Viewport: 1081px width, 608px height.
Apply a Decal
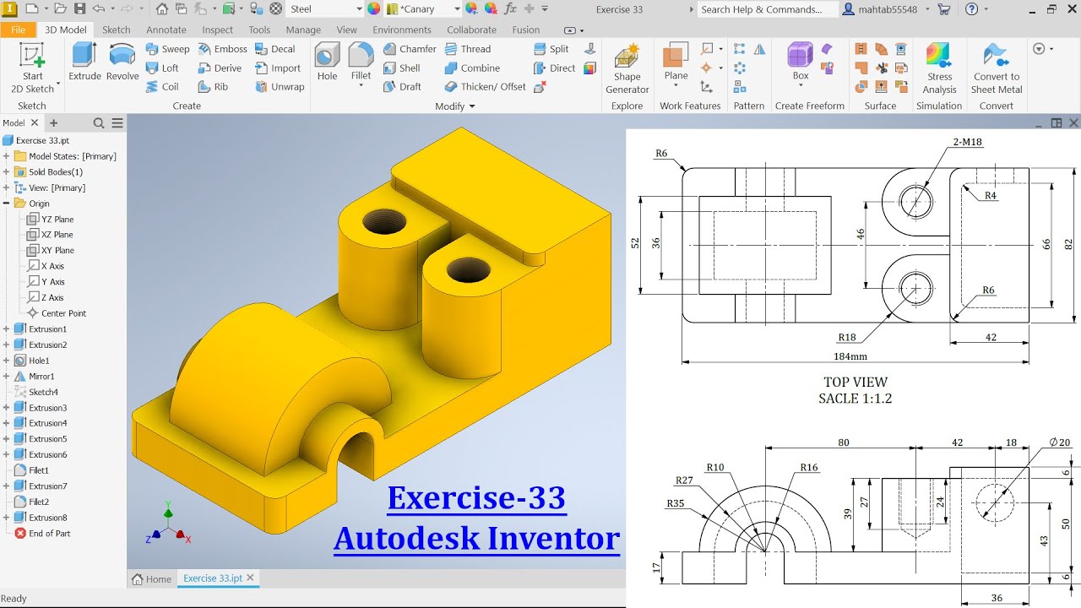(x=274, y=49)
